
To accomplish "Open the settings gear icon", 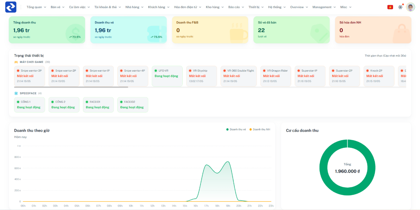I will coord(400,7).
